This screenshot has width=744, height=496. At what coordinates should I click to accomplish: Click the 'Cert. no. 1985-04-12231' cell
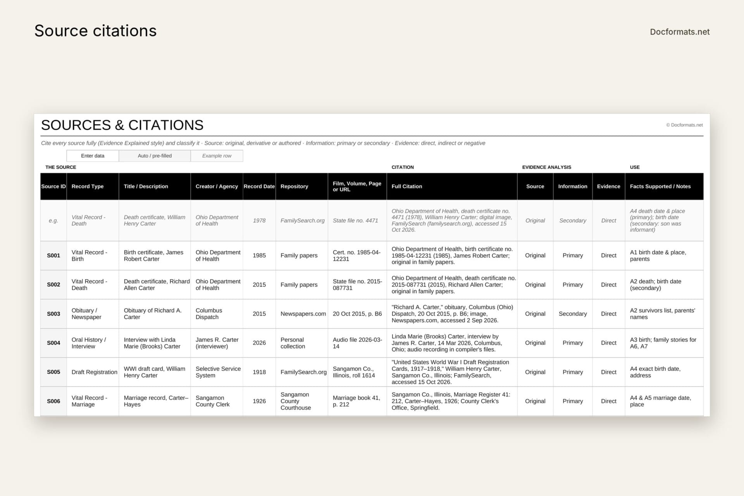tap(357, 255)
